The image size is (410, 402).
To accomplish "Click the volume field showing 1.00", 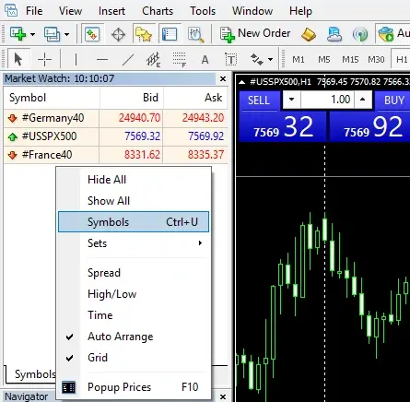I will click(327, 100).
